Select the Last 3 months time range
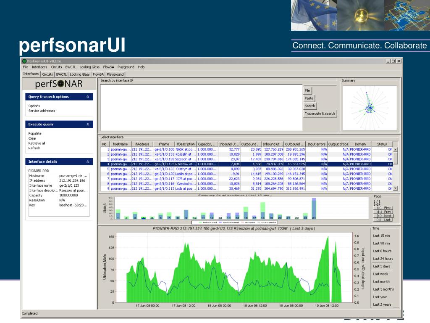 pyautogui.click(x=383, y=289)
